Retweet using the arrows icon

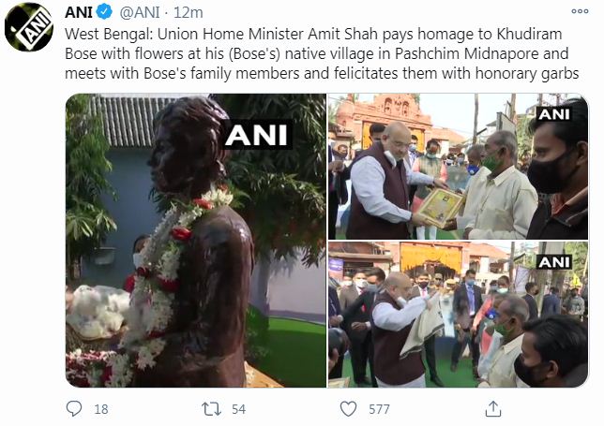pyautogui.click(x=211, y=409)
